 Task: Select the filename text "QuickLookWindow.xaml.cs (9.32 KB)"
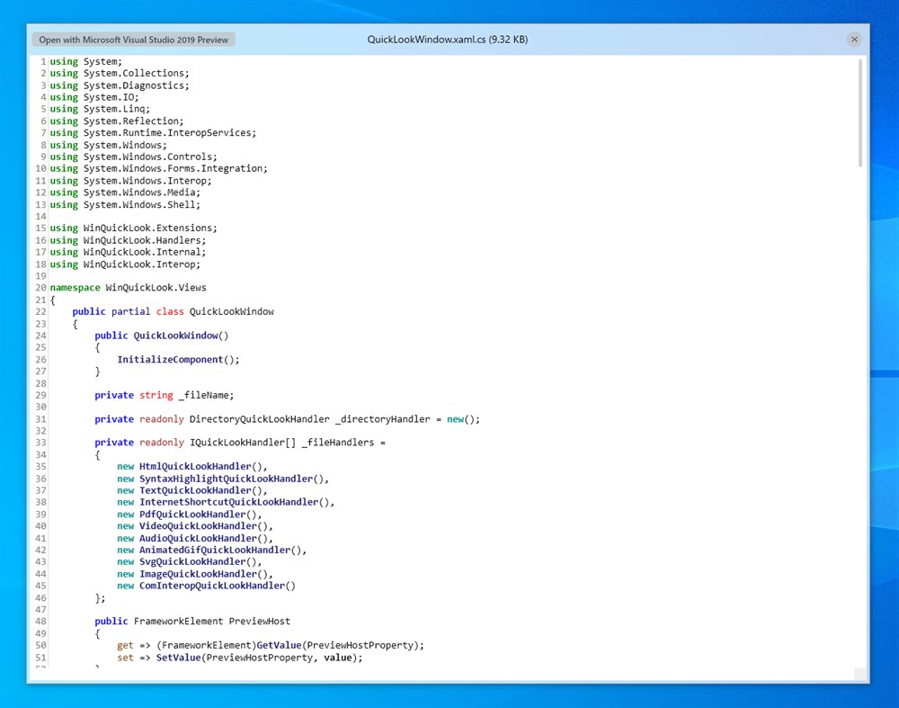coord(447,39)
